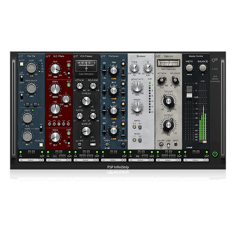Open the Master Control preset Default dropdown
This screenshot has height=236, width=236.
pyautogui.click(x=194, y=160)
